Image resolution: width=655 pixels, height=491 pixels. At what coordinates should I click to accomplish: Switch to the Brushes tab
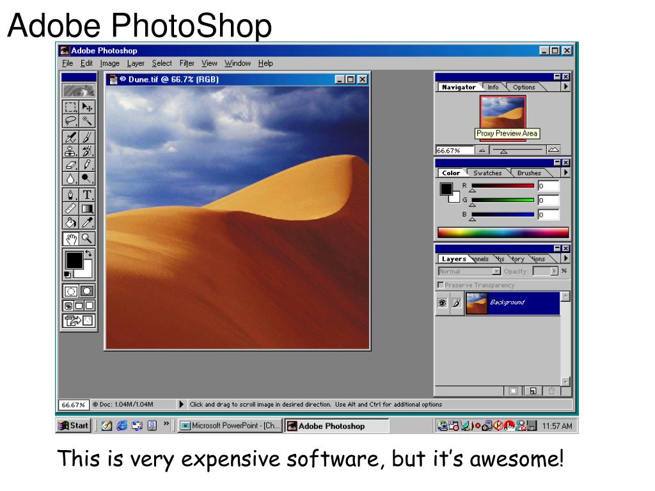[x=529, y=173]
